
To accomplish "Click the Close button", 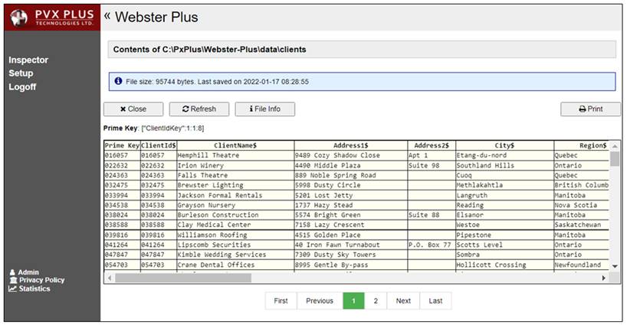I will 133,109.
